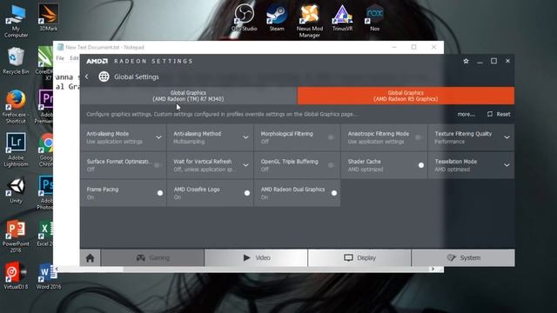Open Word 2016 desktop icon
The height and width of the screenshot is (313, 557).
click(x=49, y=276)
